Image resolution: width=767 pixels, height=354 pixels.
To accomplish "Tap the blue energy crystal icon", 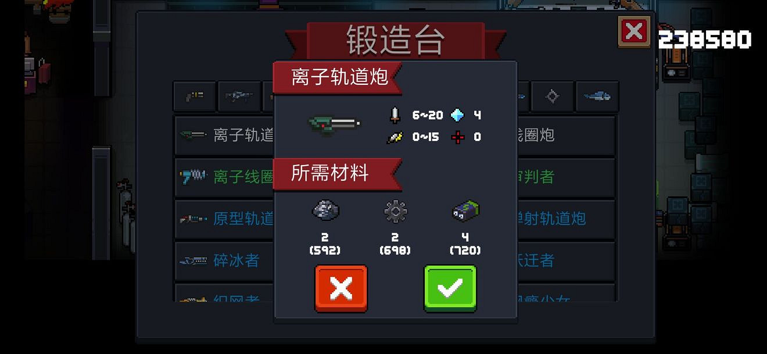I will coord(458,115).
